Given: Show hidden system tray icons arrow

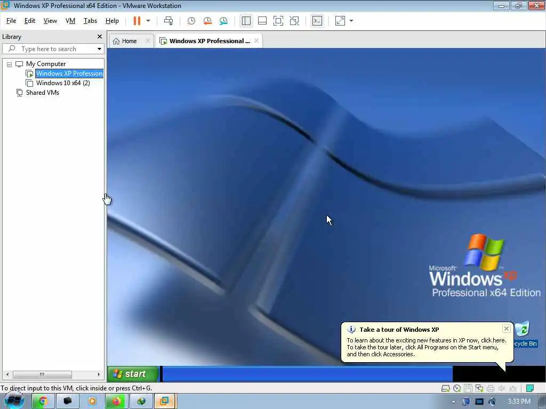Looking at the screenshot, I should 453,402.
